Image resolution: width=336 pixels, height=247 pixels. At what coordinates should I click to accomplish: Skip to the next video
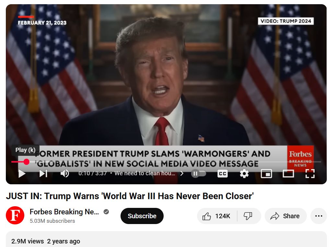click(x=43, y=173)
